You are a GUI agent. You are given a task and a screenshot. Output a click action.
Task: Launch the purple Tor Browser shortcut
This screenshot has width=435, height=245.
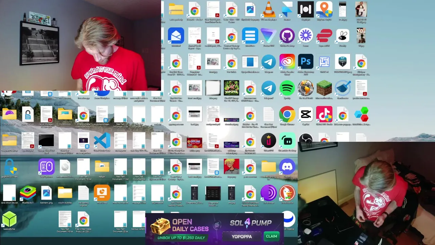tap(268, 193)
